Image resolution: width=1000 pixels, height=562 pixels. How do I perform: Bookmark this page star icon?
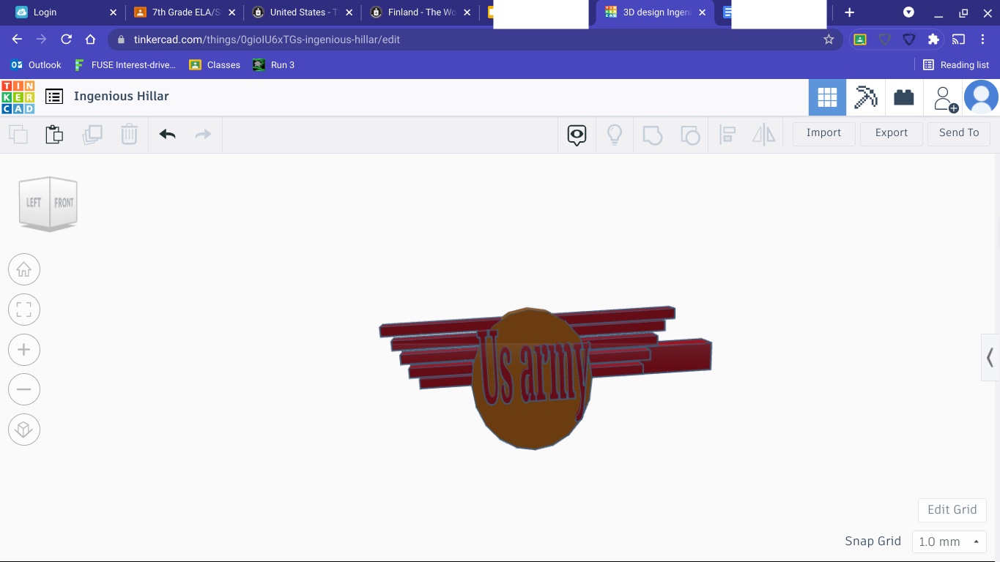(x=829, y=40)
